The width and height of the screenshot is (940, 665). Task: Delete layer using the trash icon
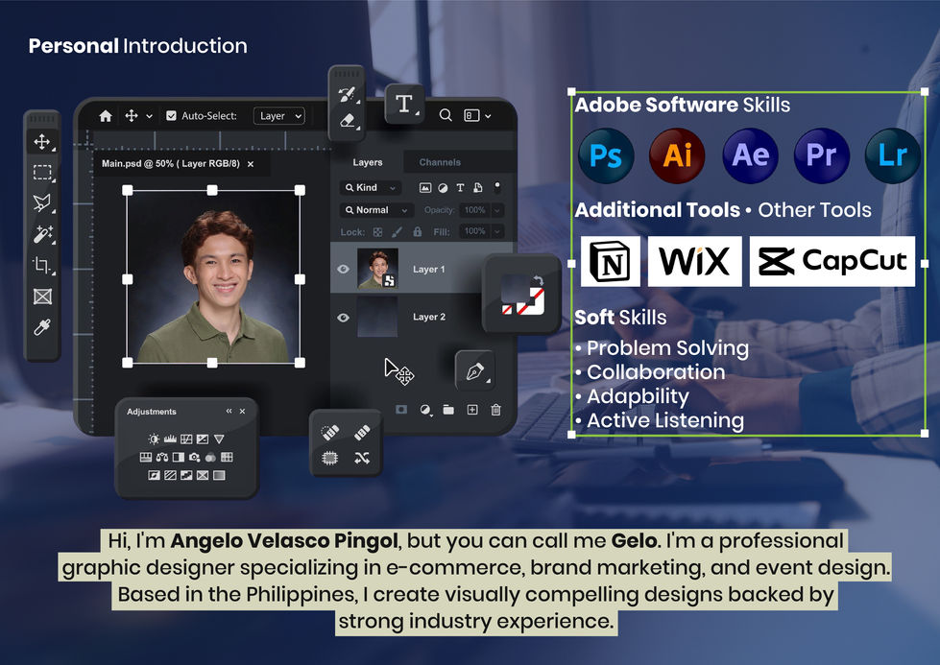(495, 410)
